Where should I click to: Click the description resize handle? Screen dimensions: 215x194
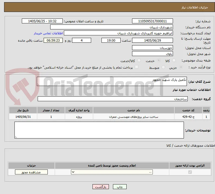[x=38, y=85]
